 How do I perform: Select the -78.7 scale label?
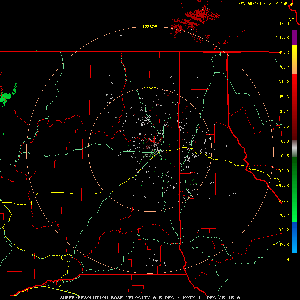[x=282, y=215]
